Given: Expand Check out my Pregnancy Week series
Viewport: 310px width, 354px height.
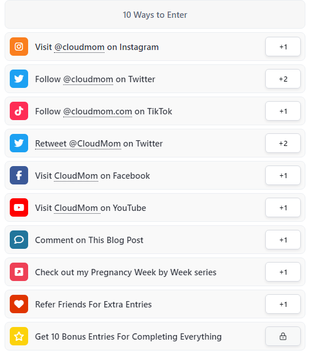Looking at the screenshot, I should coord(155,272).
